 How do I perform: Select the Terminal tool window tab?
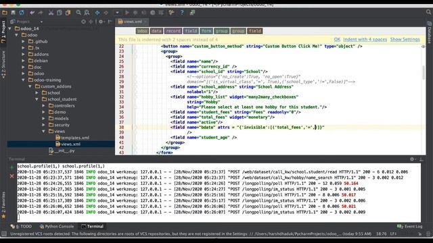pos(92,226)
